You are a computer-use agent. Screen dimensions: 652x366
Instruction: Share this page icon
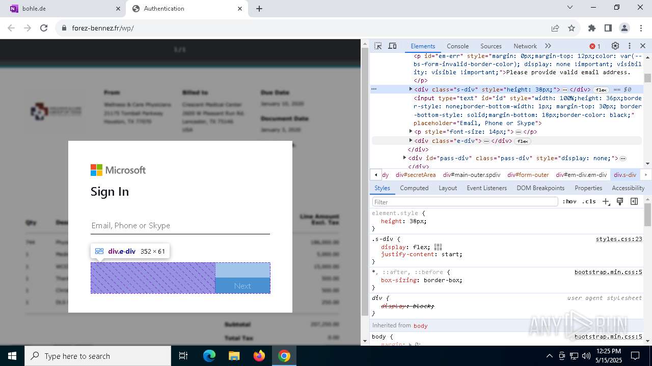pyautogui.click(x=555, y=28)
